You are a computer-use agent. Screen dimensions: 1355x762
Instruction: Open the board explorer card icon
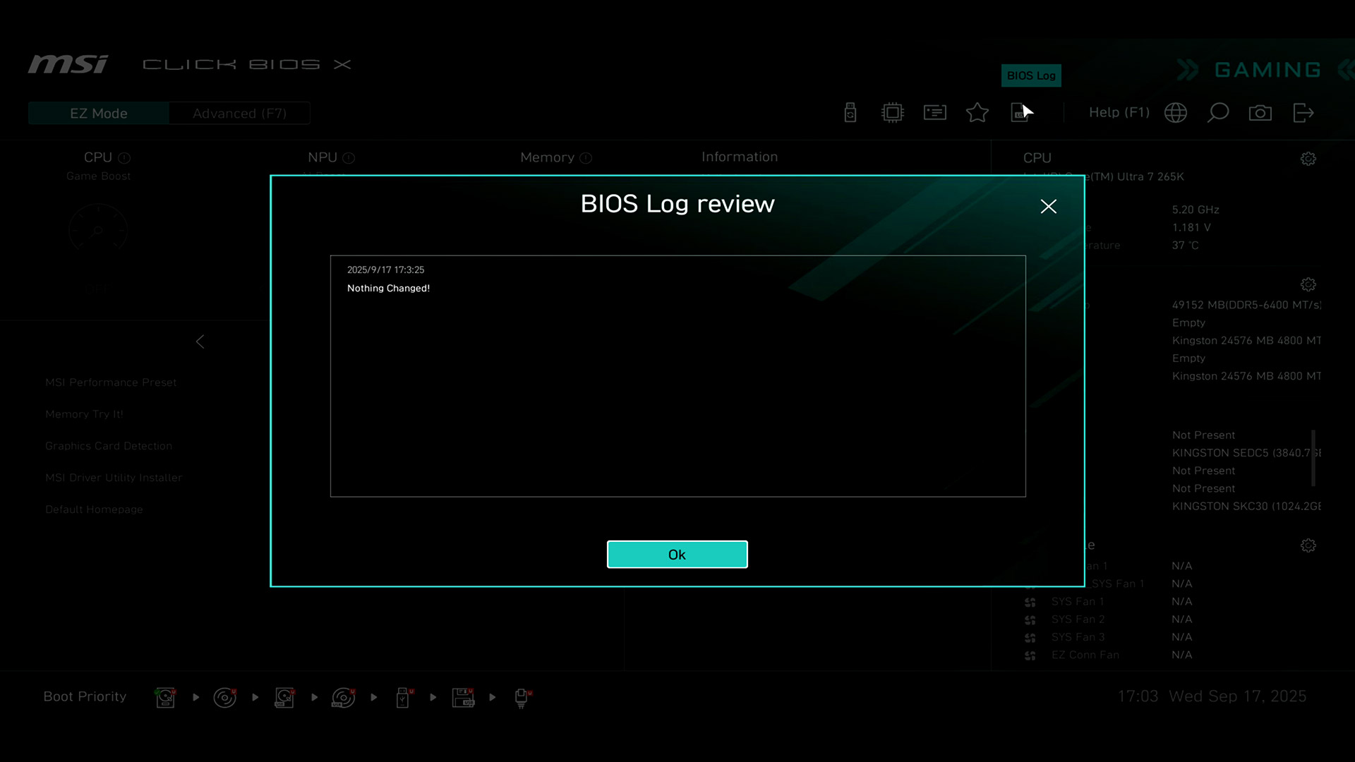point(935,113)
